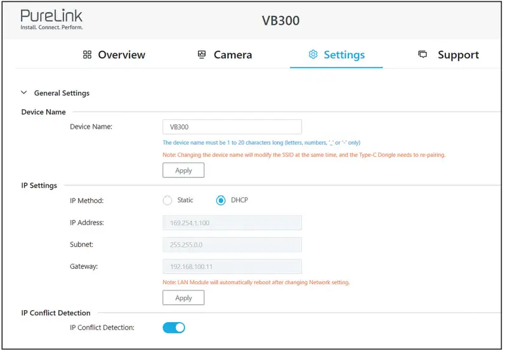This screenshot has width=505, height=352.
Task: Apply the IP settings
Action: tap(183, 298)
